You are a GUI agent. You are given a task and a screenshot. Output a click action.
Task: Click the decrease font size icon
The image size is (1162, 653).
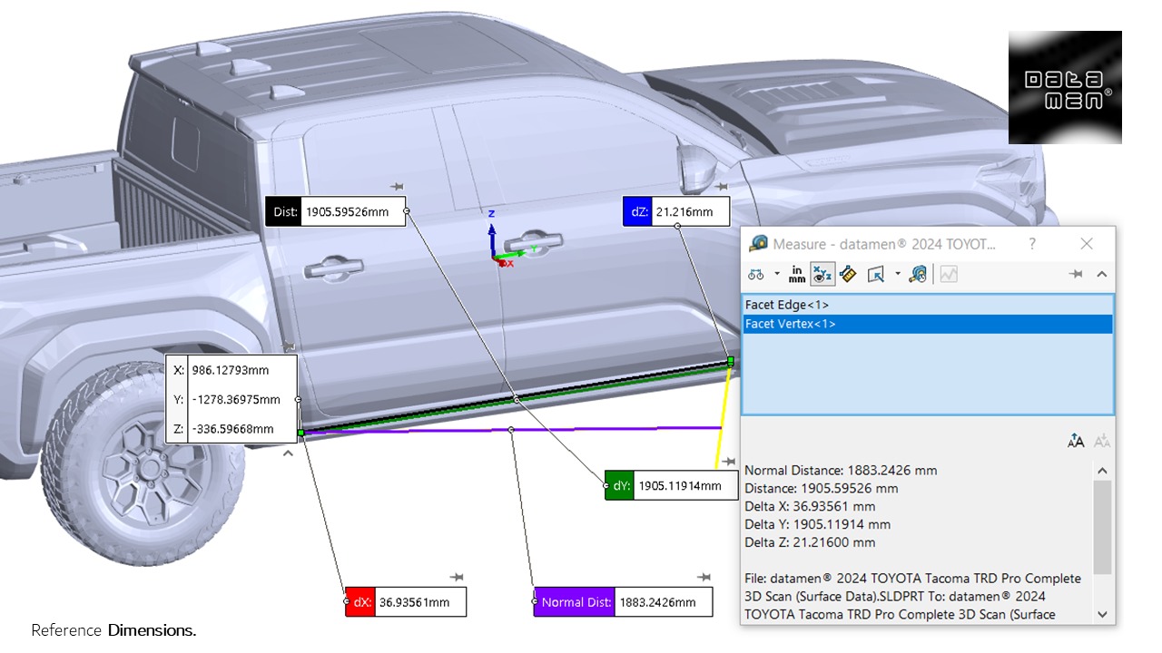point(1102,441)
